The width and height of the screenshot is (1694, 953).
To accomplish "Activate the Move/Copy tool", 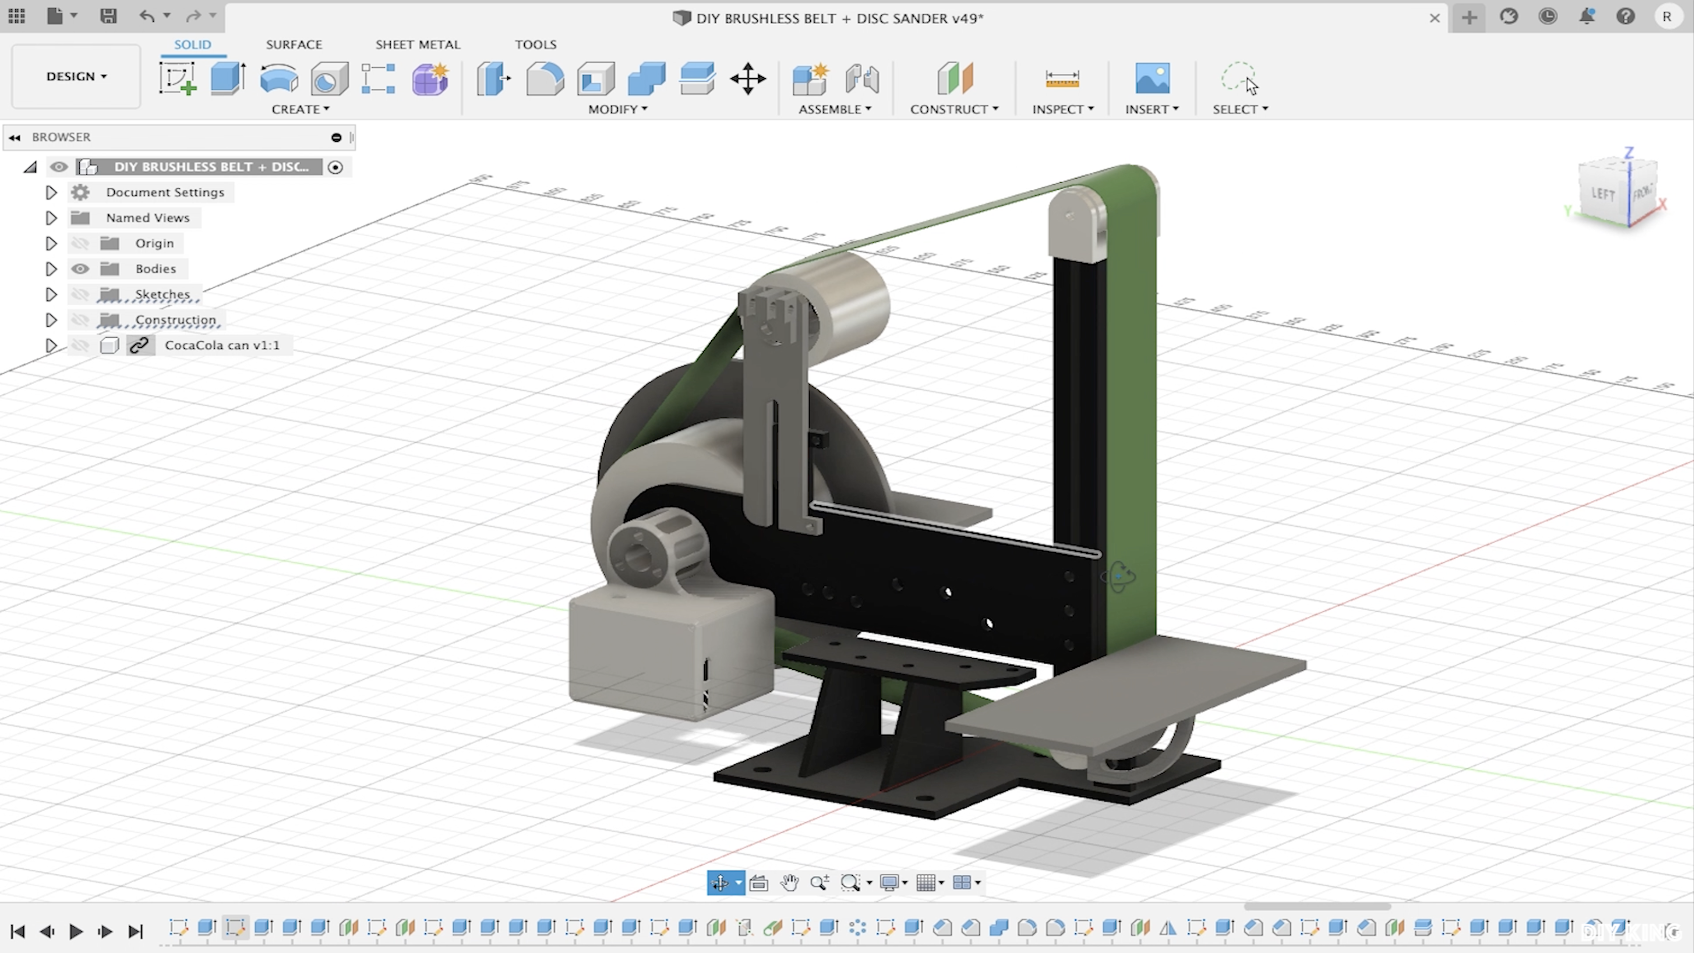I will click(748, 79).
